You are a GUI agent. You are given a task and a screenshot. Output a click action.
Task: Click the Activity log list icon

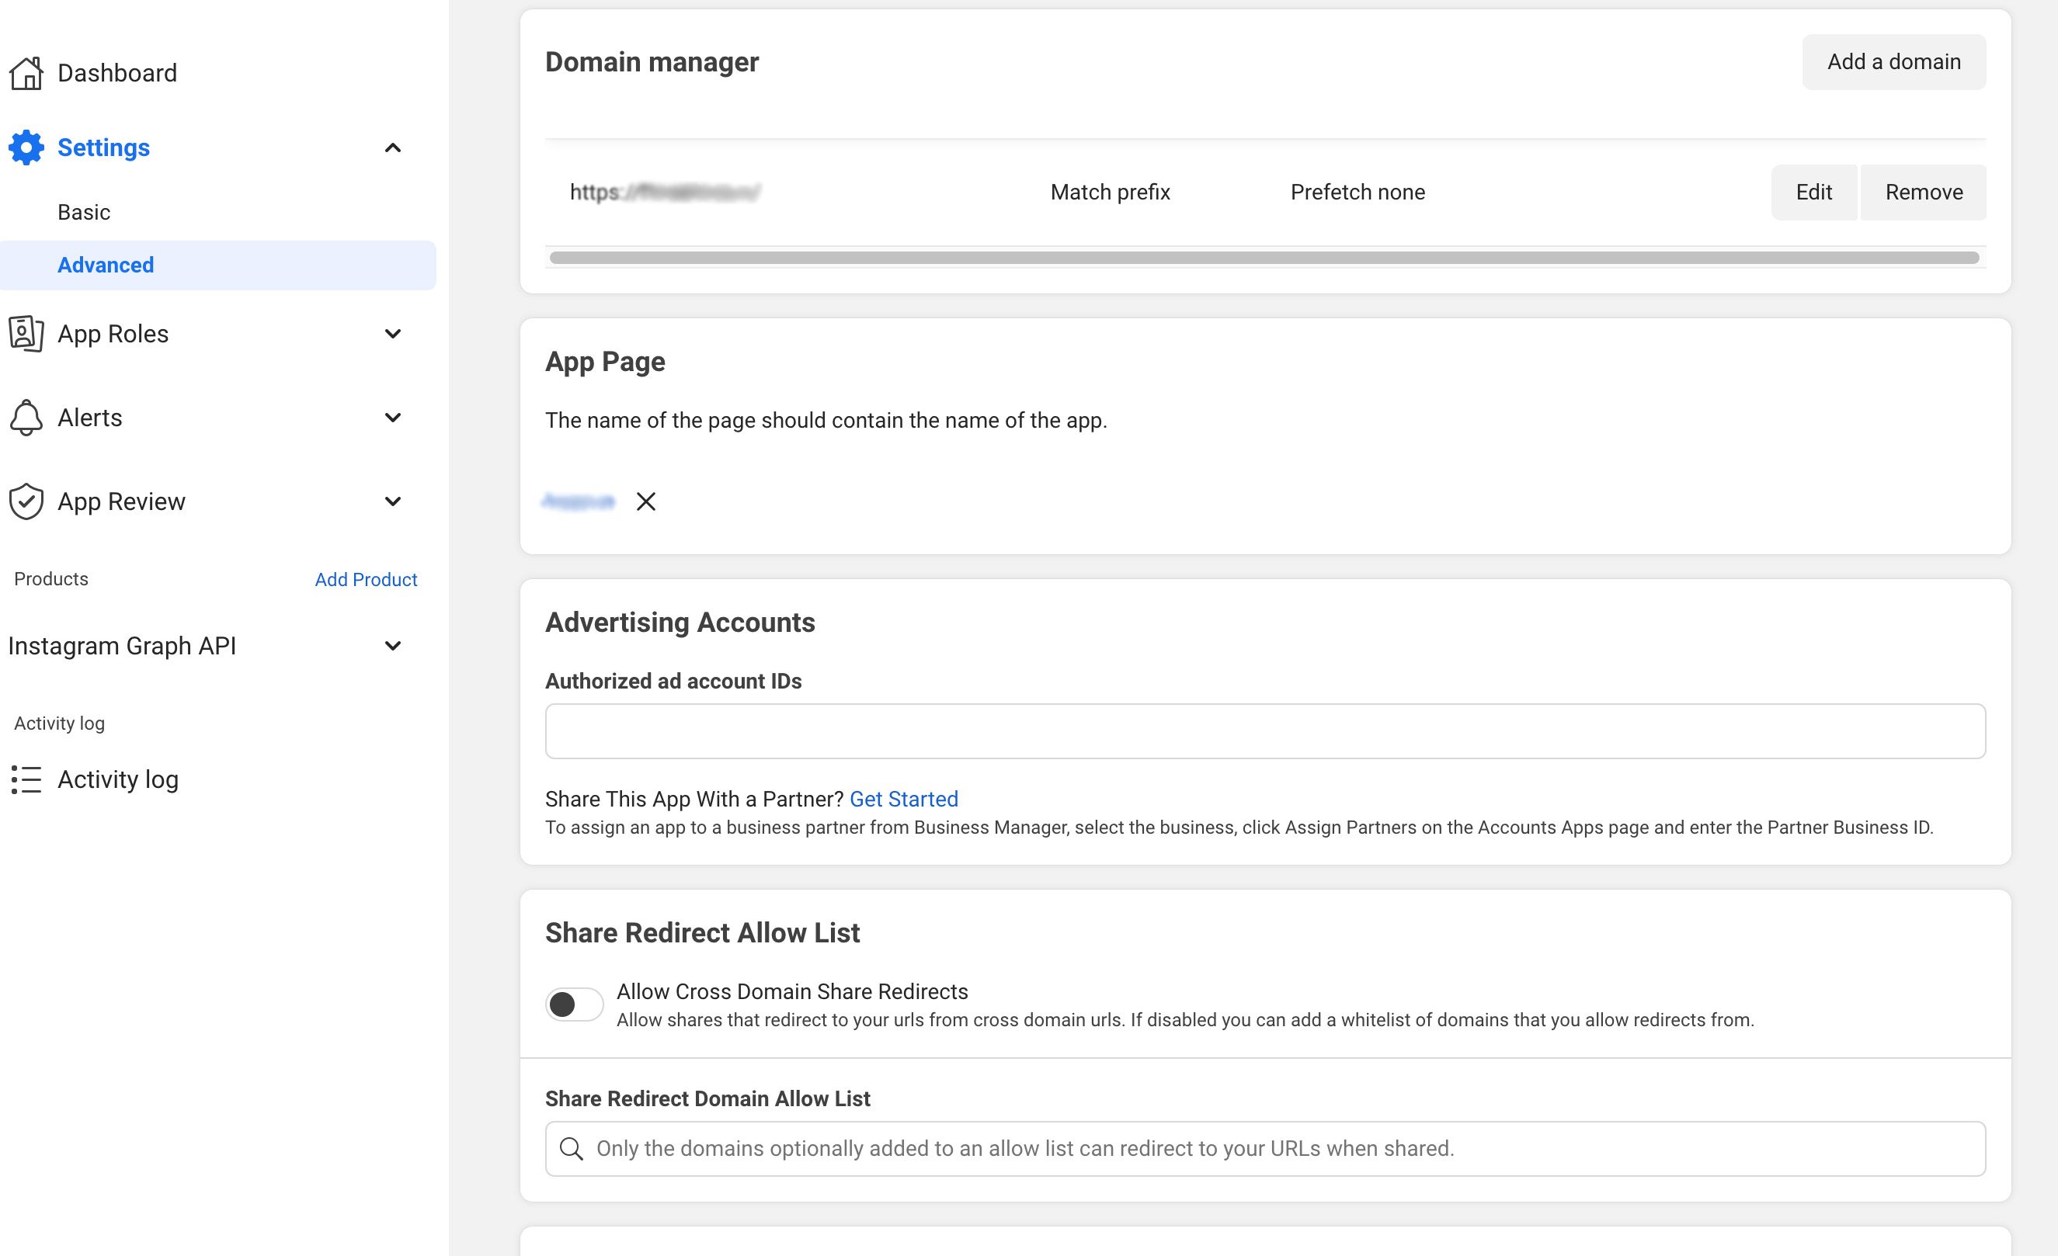click(26, 780)
